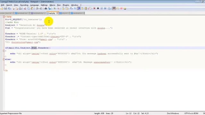Save all open files
205x115 pixels.
coord(9,9)
